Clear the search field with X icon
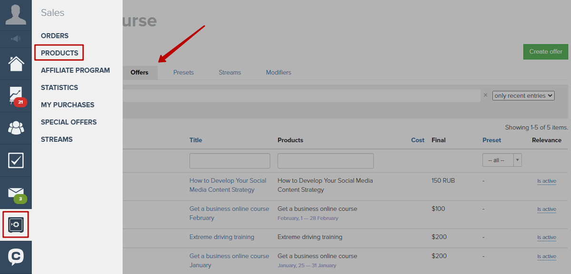This screenshot has width=571, height=274. 485,95
